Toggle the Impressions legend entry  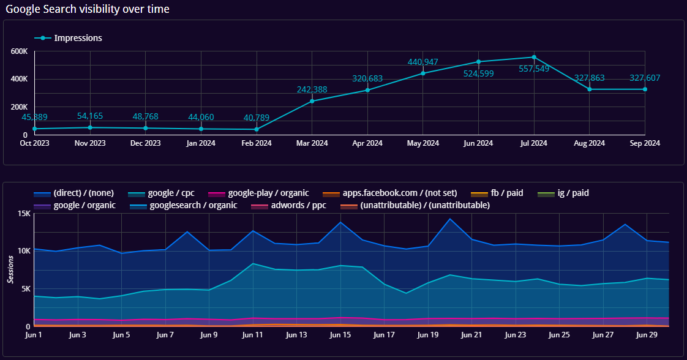click(69, 38)
